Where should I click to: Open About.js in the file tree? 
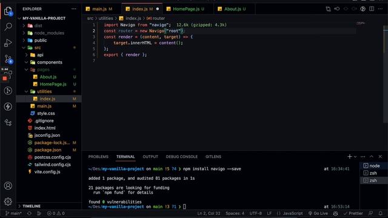point(48,77)
